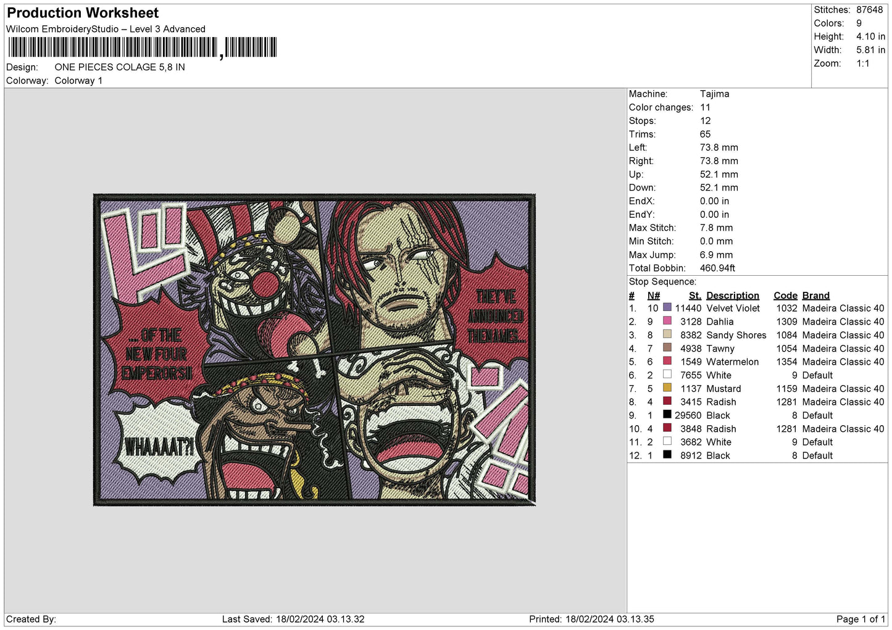Select the 'Last Saved: 18/02/2024 03.13.32' footer text

point(293,619)
